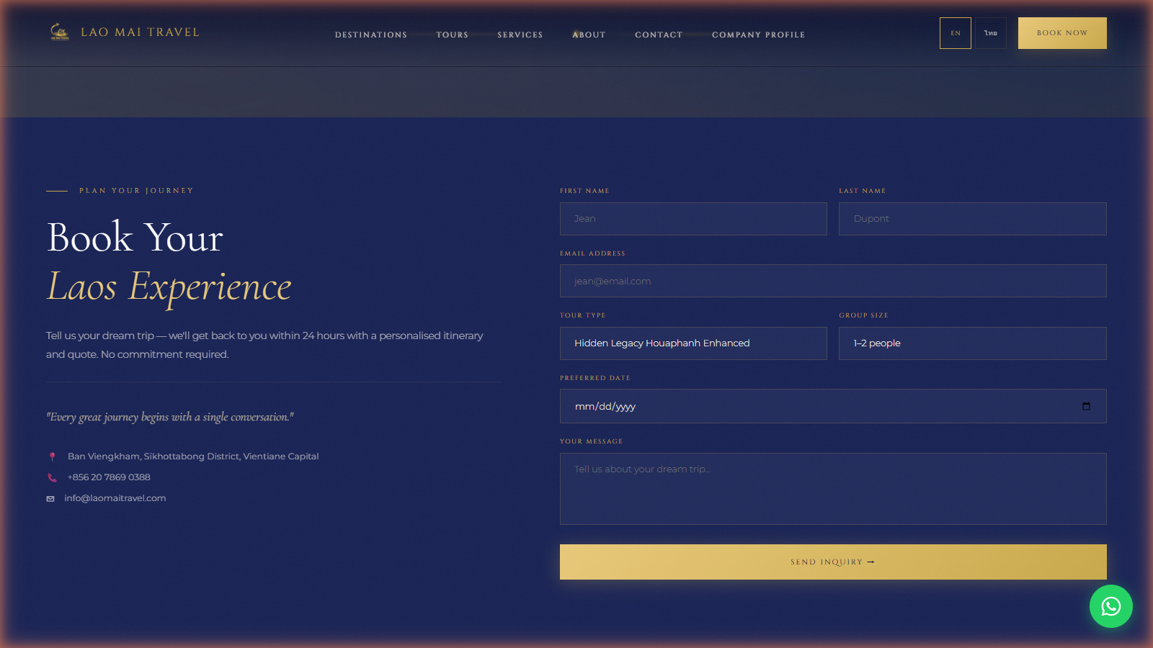Click the Your Message text area

[832, 489]
